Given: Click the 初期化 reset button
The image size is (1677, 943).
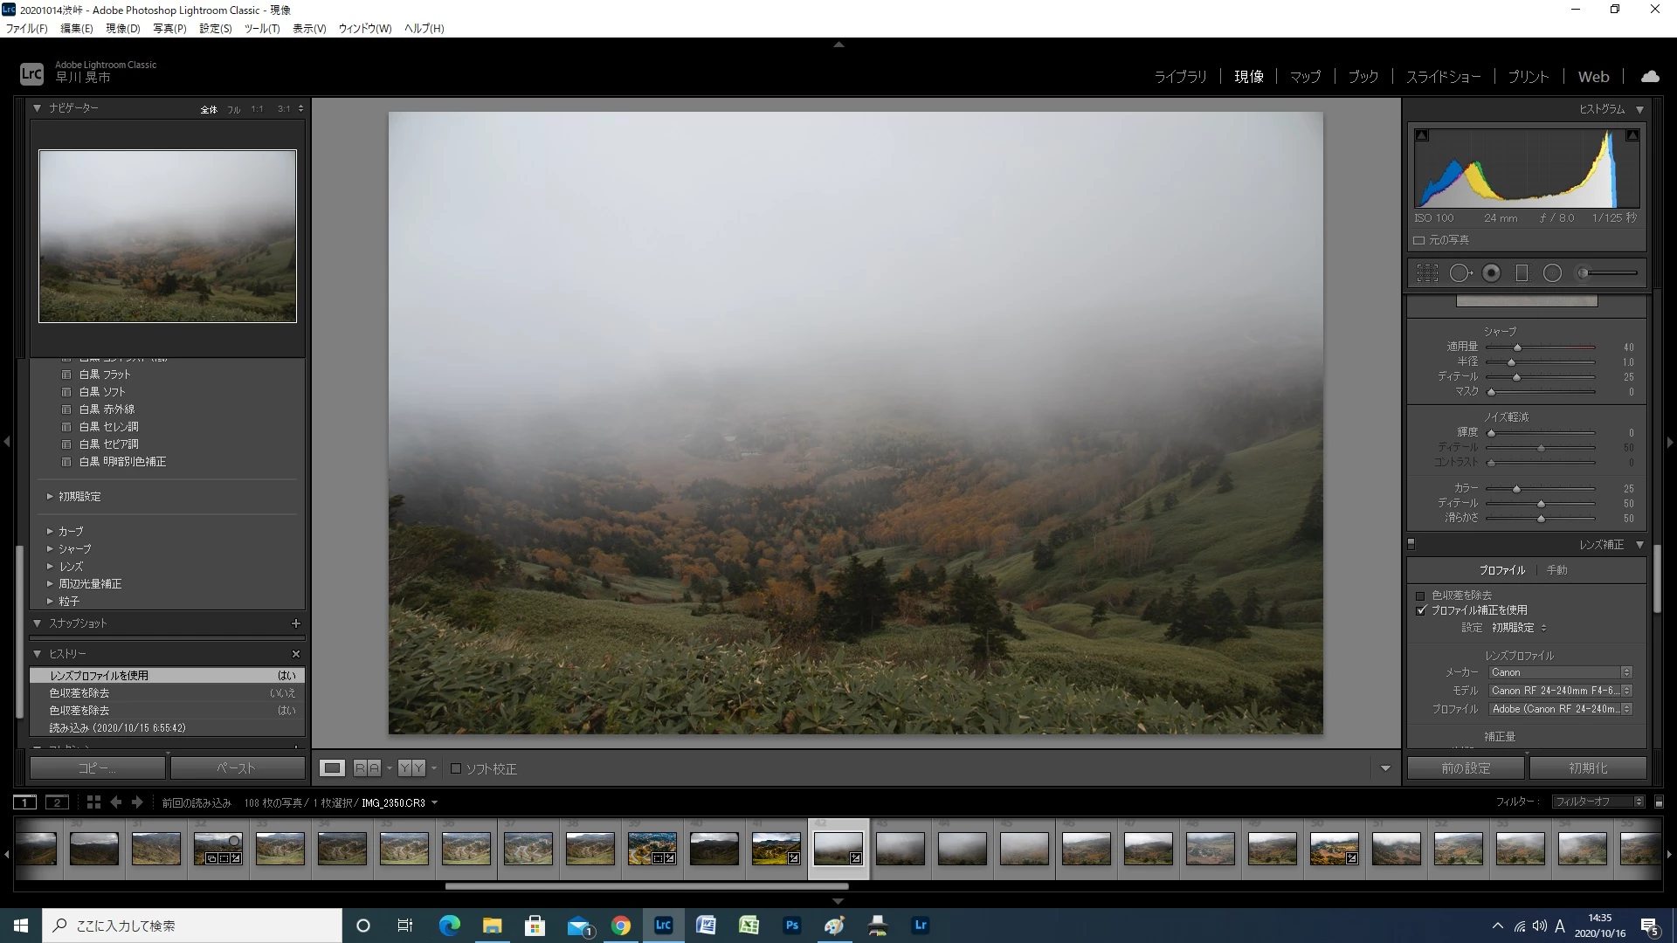Looking at the screenshot, I should 1587,768.
